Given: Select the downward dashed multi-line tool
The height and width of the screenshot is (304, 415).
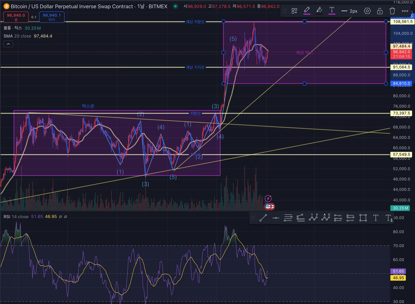Looking at the screenshot, I should click(x=350, y=218).
